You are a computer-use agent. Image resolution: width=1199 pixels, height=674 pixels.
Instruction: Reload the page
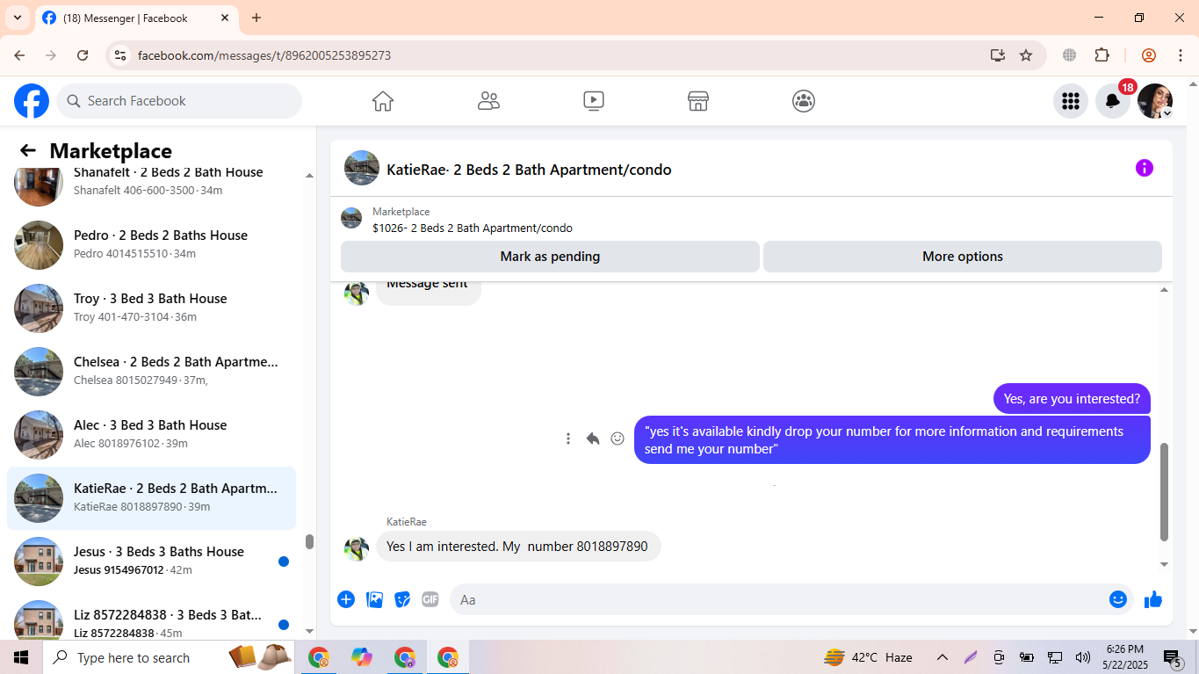coord(83,55)
